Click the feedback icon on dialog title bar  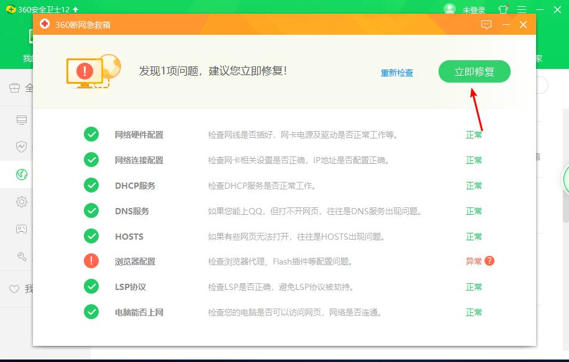487,24
